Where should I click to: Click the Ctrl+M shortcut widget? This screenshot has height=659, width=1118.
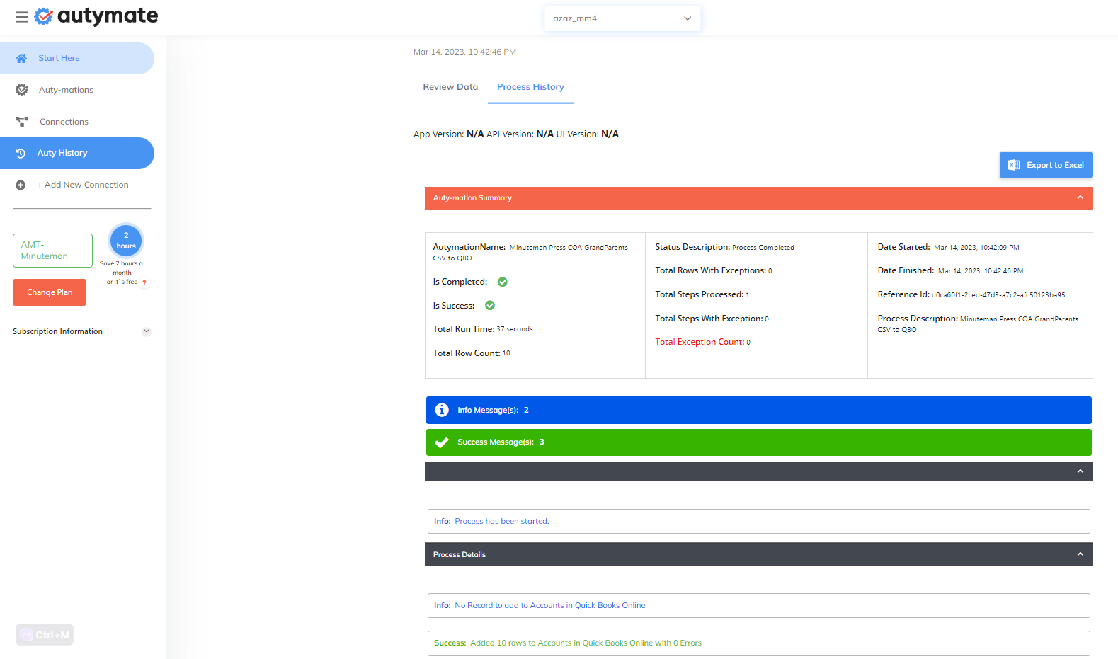45,635
